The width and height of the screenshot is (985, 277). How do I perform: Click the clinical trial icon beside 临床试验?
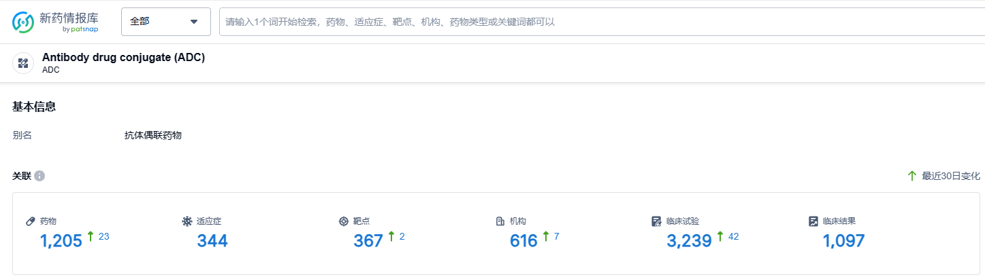click(x=656, y=221)
